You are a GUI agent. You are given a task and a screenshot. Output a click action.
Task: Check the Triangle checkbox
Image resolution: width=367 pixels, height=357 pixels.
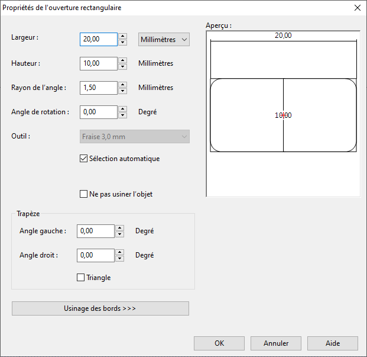coord(81,278)
